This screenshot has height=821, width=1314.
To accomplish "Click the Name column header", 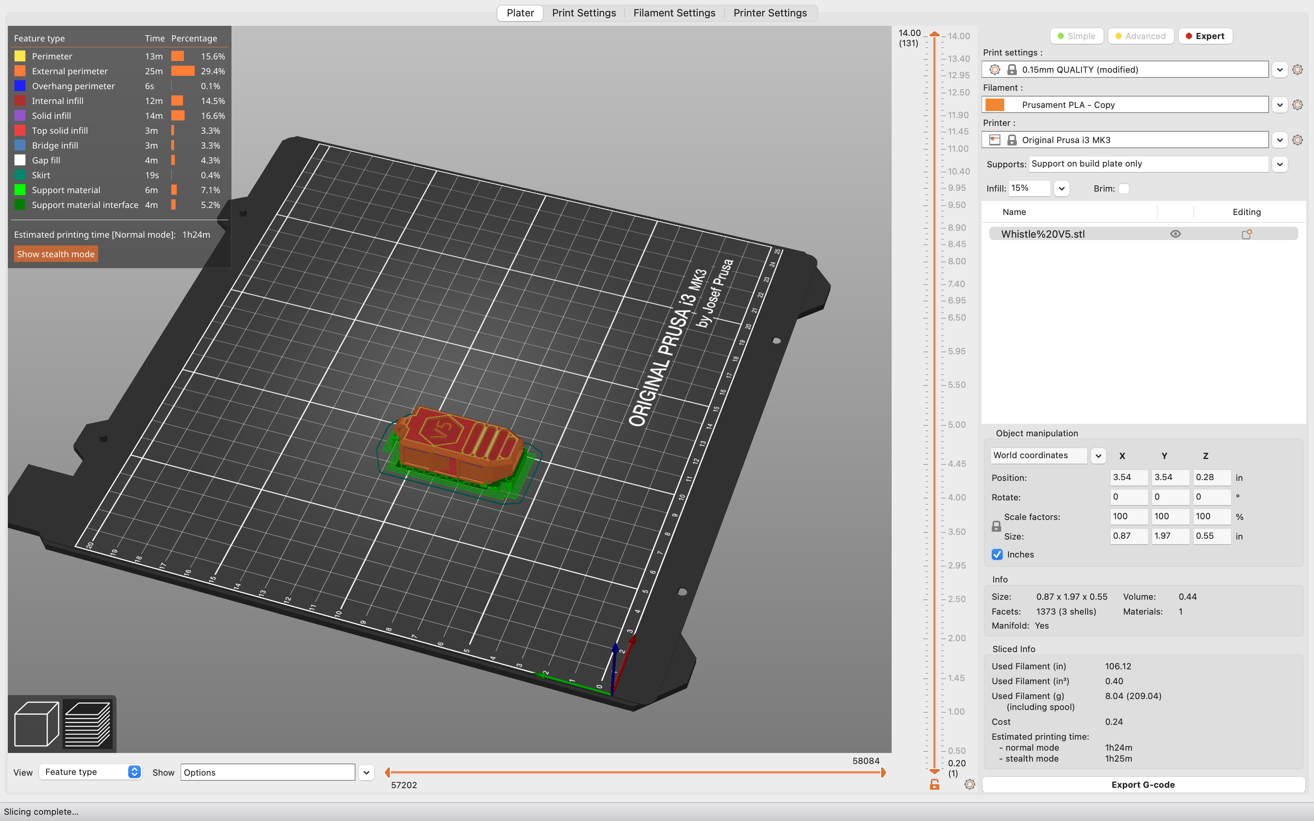I will coord(1014,212).
